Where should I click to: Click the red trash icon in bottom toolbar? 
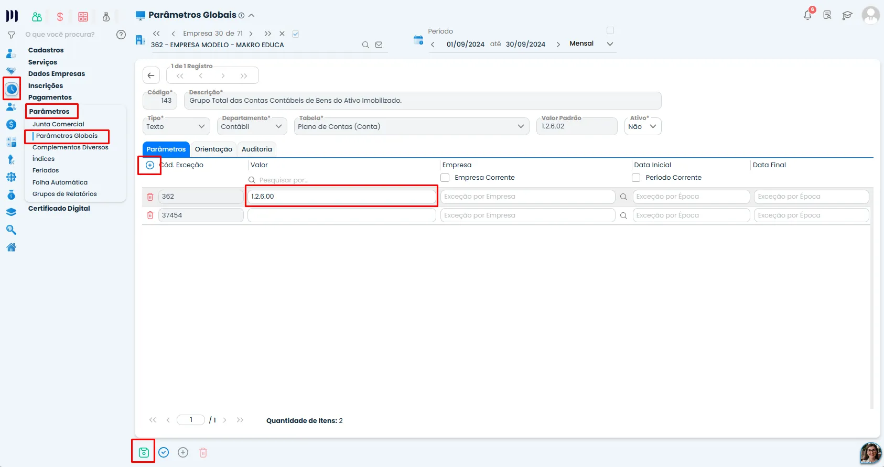coord(203,452)
